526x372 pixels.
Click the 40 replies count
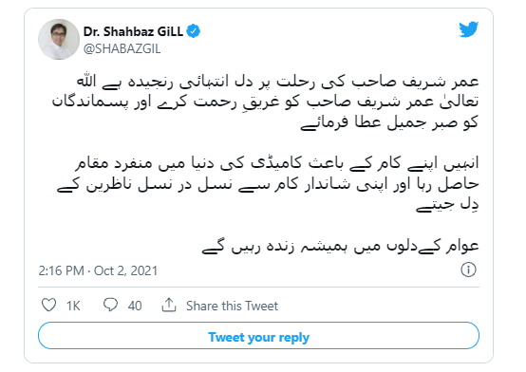click(x=135, y=306)
